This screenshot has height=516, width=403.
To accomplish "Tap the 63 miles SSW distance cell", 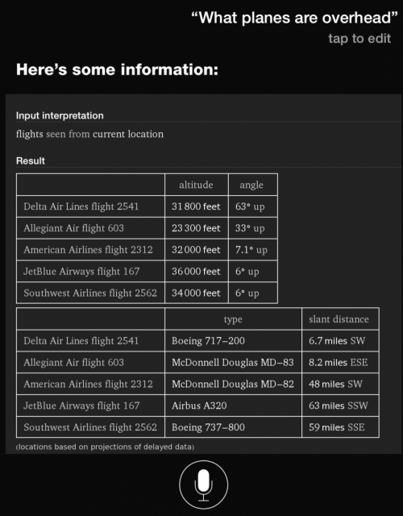I will [340, 406].
